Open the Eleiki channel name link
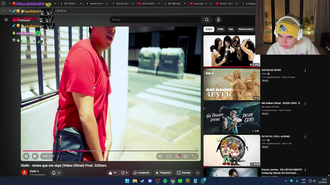The width and height of the screenshot is (330, 185). 33,171
